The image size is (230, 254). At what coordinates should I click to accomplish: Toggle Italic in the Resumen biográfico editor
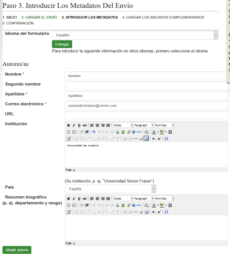coord(74,199)
